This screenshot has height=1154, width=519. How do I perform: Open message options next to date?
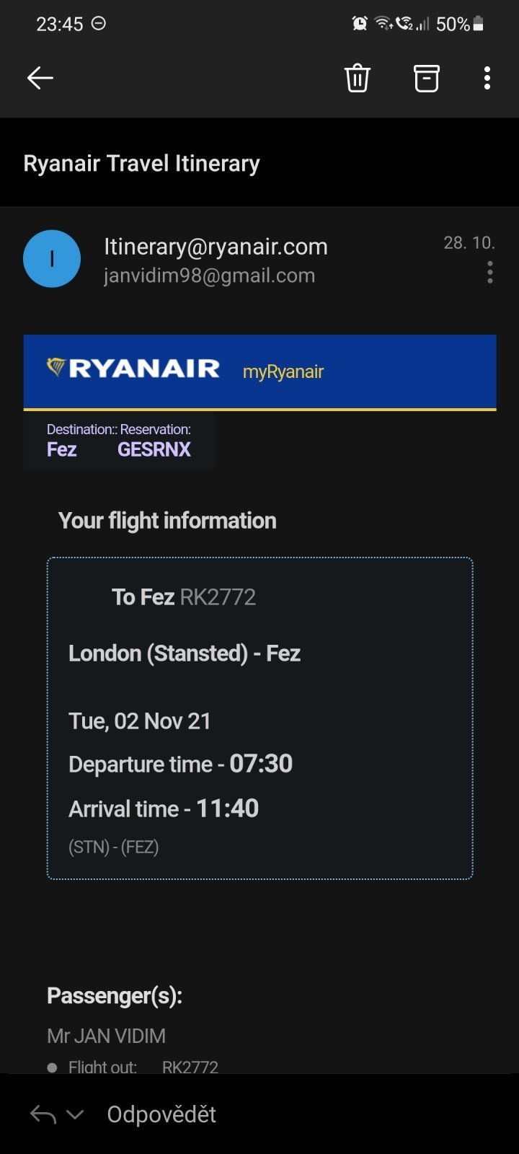tap(489, 273)
